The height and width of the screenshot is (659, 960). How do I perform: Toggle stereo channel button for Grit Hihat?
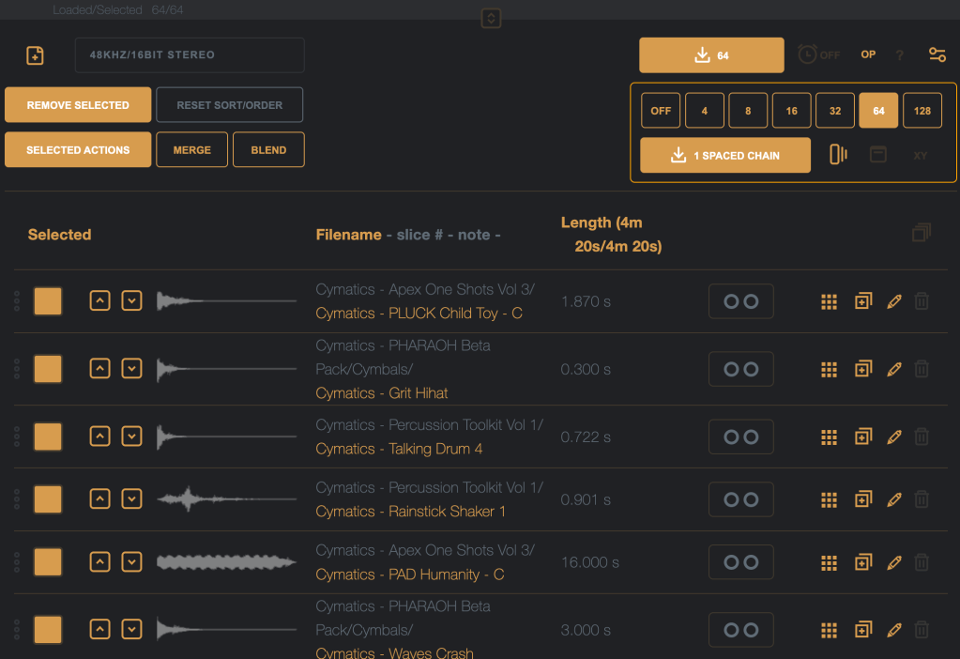coord(740,369)
